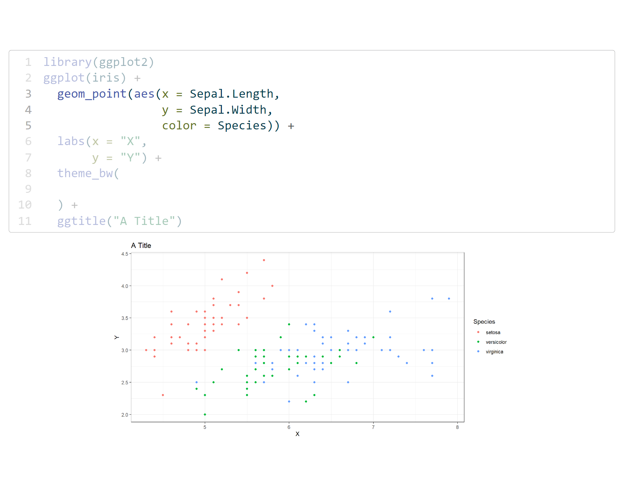Select the virginica legend label
The width and height of the screenshot is (636, 498).
tap(494, 352)
